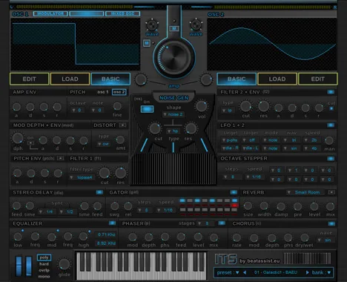Open the noise shape dropdown

point(173,114)
